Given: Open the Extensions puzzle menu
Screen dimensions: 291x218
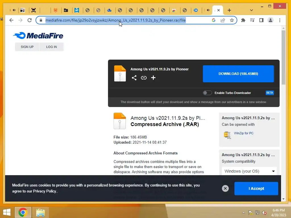Looking at the screenshot, I should 243,20.
